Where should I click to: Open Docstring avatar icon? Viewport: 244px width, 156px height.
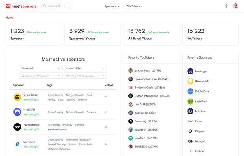click(131, 121)
